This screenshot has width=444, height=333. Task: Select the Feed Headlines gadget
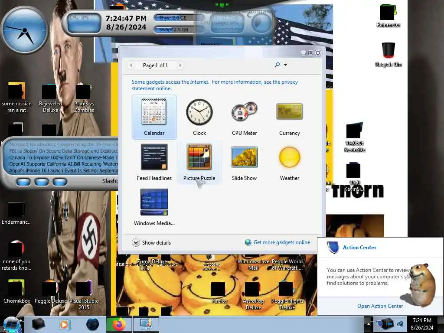[x=154, y=162]
